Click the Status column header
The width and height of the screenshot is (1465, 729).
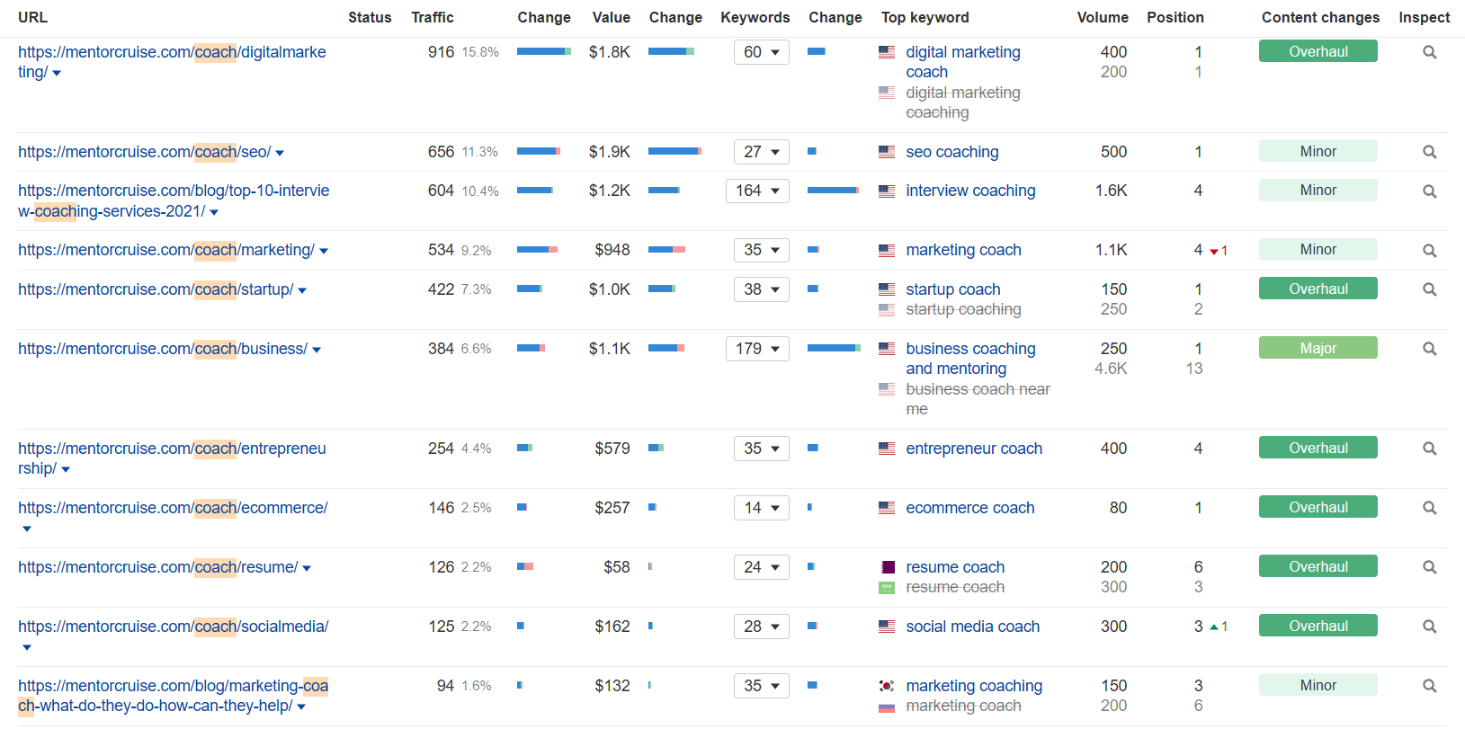[x=370, y=17]
